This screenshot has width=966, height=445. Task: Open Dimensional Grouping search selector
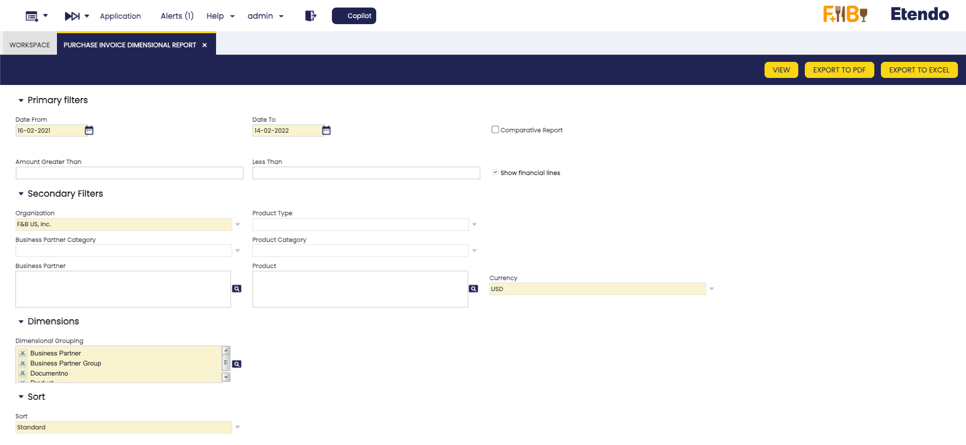point(237,364)
